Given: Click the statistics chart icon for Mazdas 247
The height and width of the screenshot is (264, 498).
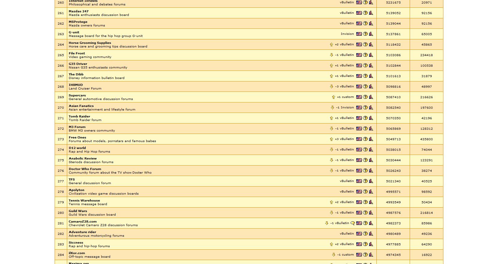Looking at the screenshot, I should tap(371, 13).
